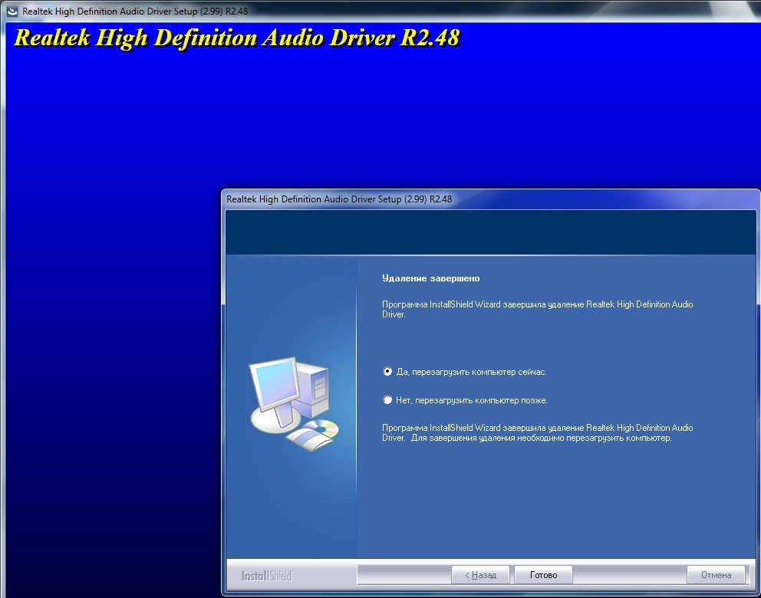761x598 pixels.
Task: Click the setup icon in the main title bar
Action: pos(12,11)
